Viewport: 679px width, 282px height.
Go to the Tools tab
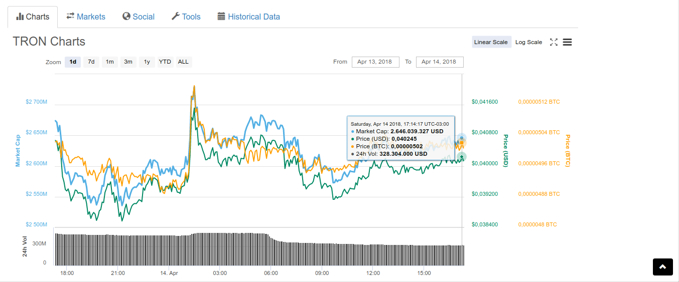point(186,17)
